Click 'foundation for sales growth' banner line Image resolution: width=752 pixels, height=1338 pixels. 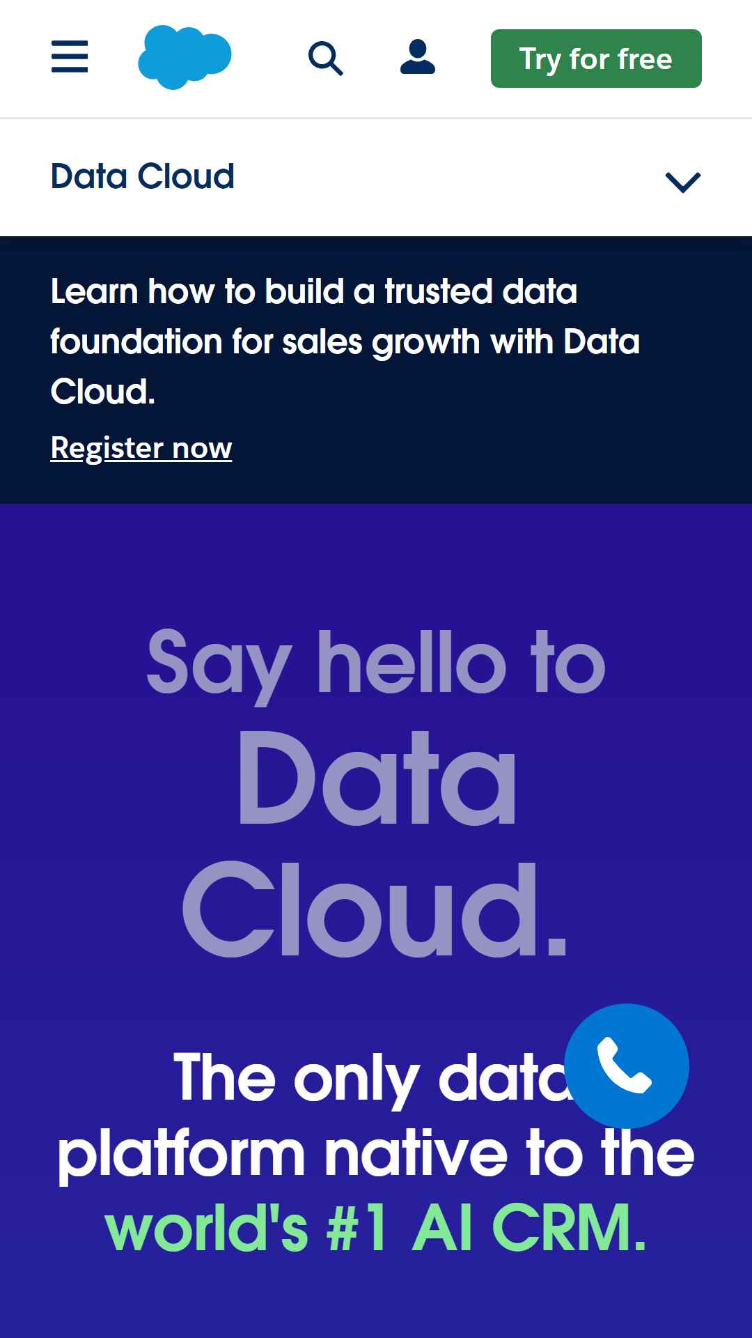(345, 342)
